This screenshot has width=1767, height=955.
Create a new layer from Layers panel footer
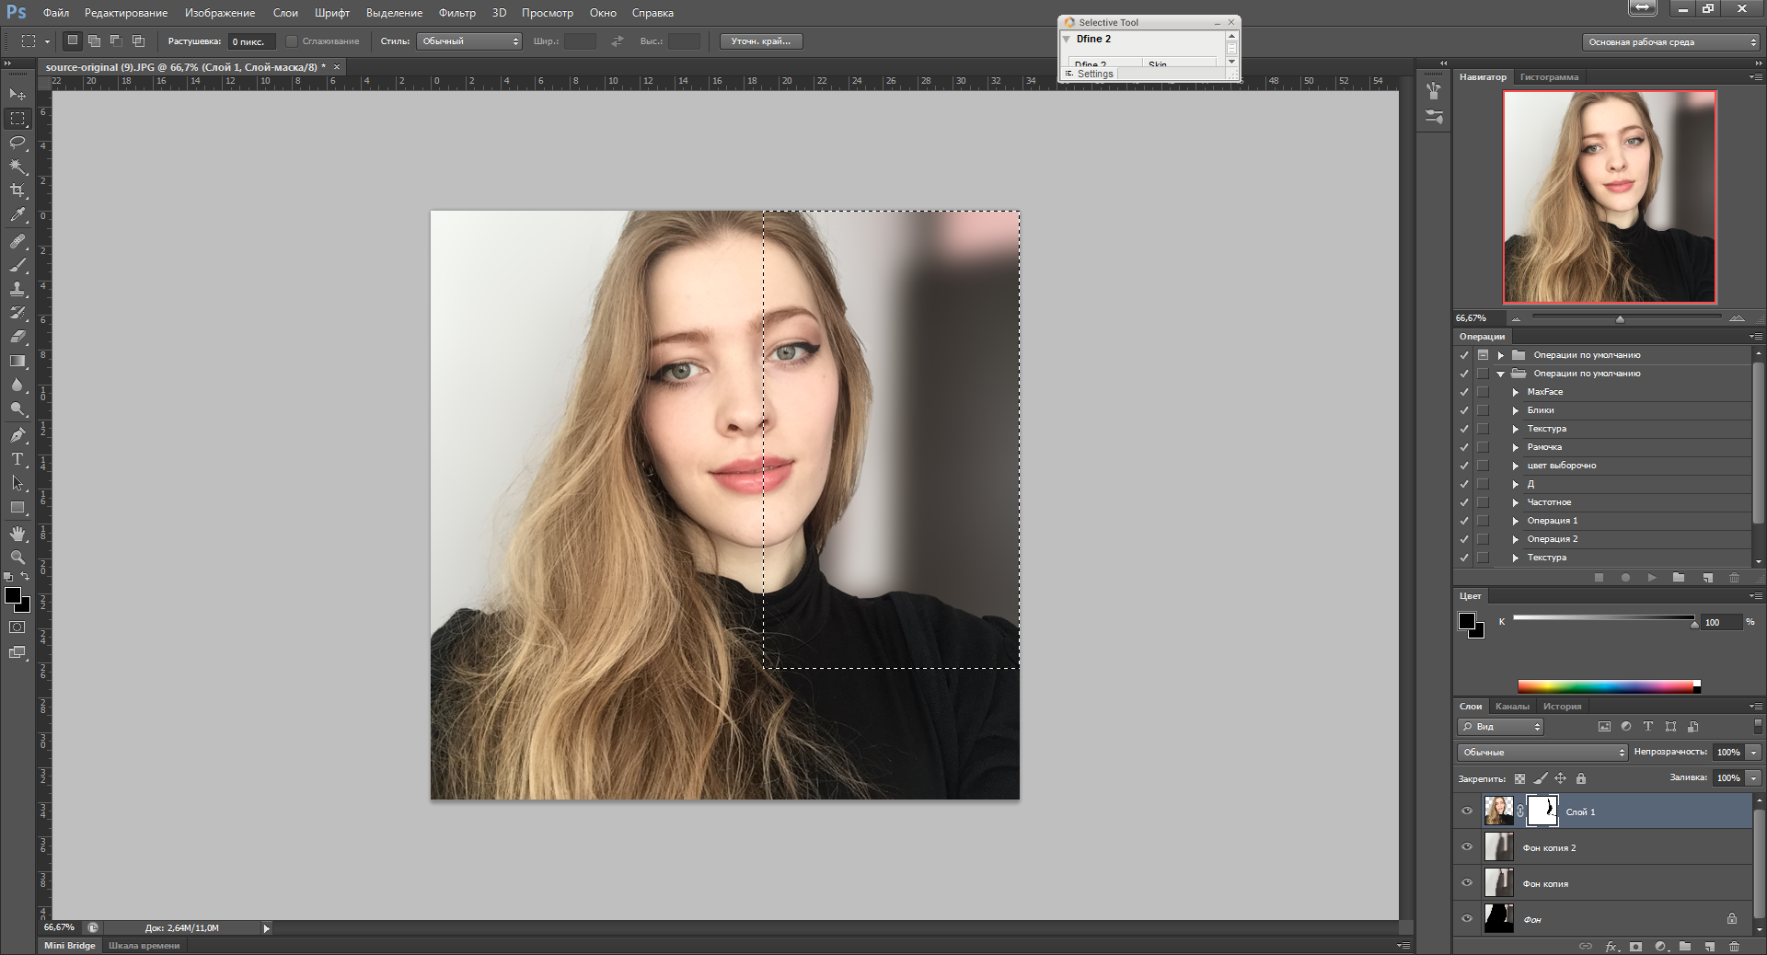coord(1709,946)
